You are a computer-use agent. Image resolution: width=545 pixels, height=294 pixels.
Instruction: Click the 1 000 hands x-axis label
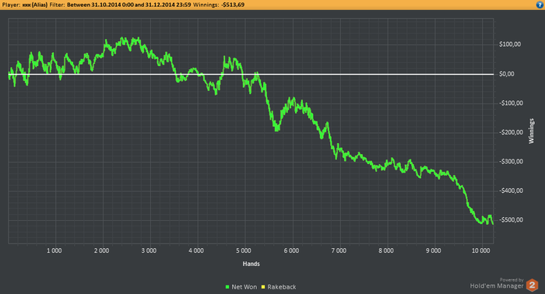point(54,250)
